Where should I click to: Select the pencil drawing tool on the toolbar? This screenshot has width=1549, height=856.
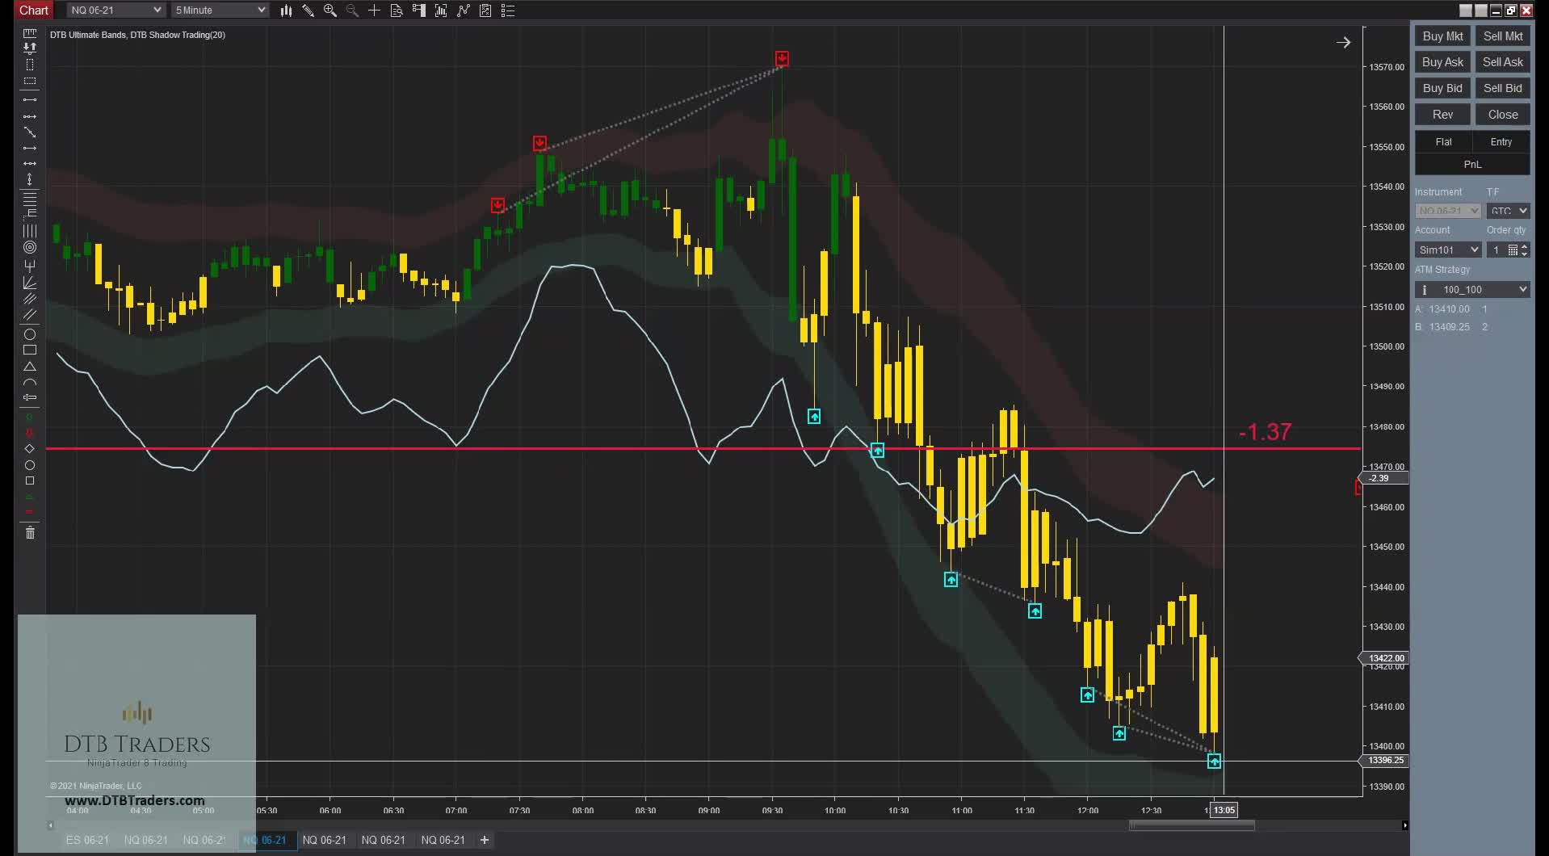point(308,10)
